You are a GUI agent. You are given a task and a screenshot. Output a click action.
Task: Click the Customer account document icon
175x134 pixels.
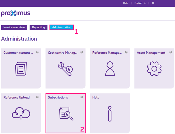21,69
